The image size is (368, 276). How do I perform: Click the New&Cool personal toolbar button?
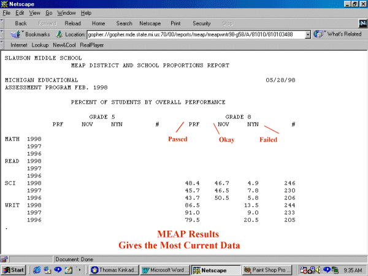64,45
